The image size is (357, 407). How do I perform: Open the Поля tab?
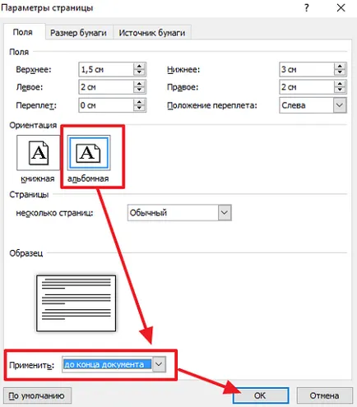tap(23, 32)
